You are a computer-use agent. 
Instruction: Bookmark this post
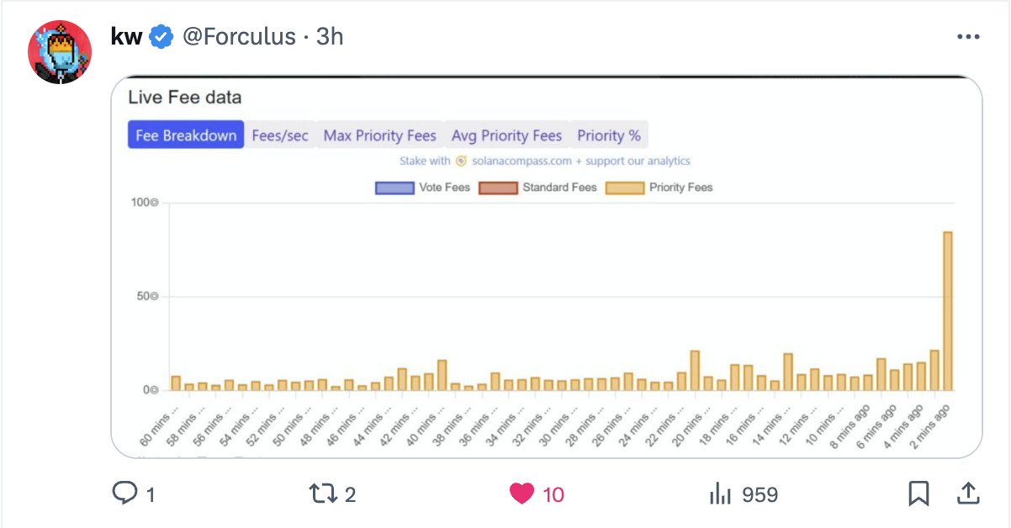tap(918, 494)
